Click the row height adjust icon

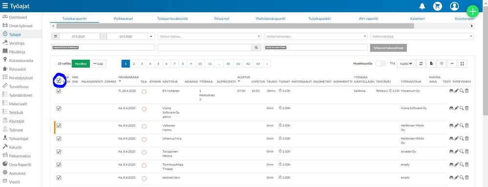pos(441,63)
